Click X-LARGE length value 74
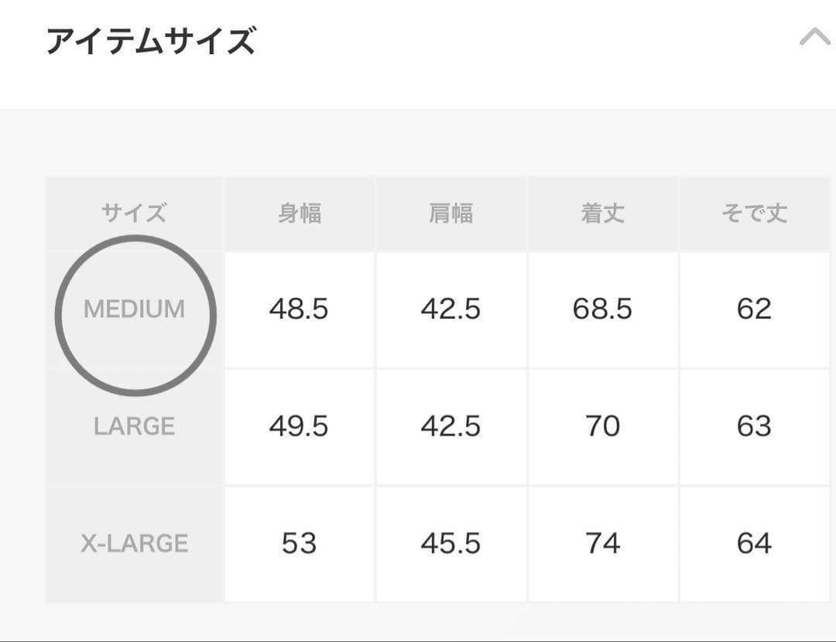 click(x=602, y=544)
